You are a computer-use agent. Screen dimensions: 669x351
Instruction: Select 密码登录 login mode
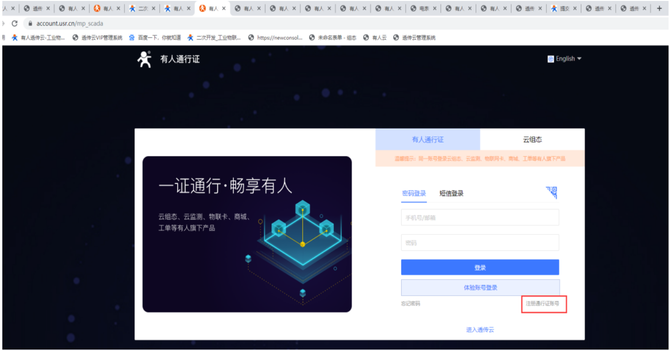tap(414, 194)
